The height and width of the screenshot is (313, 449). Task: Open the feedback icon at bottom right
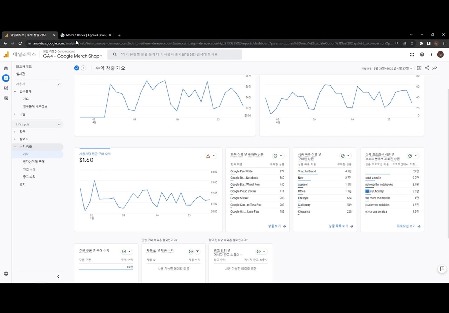[442, 269]
